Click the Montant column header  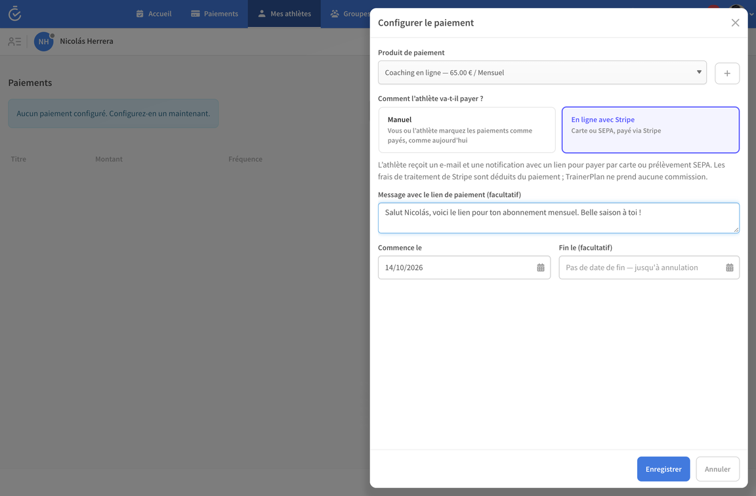click(108, 159)
